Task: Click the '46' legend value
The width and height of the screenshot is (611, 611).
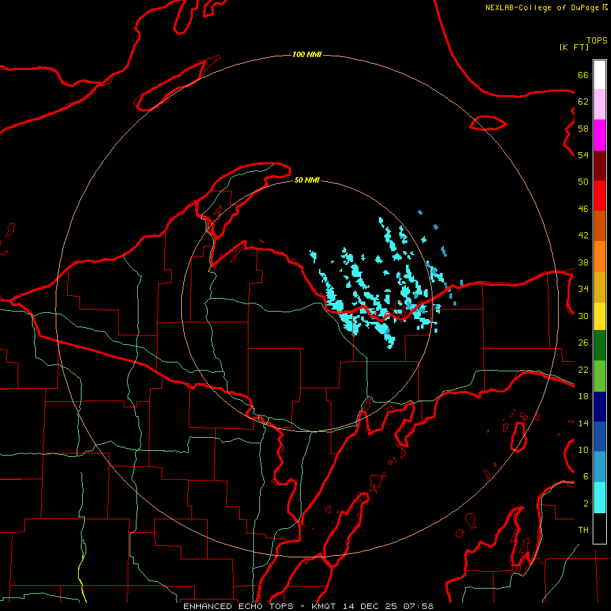Action: 583,209
